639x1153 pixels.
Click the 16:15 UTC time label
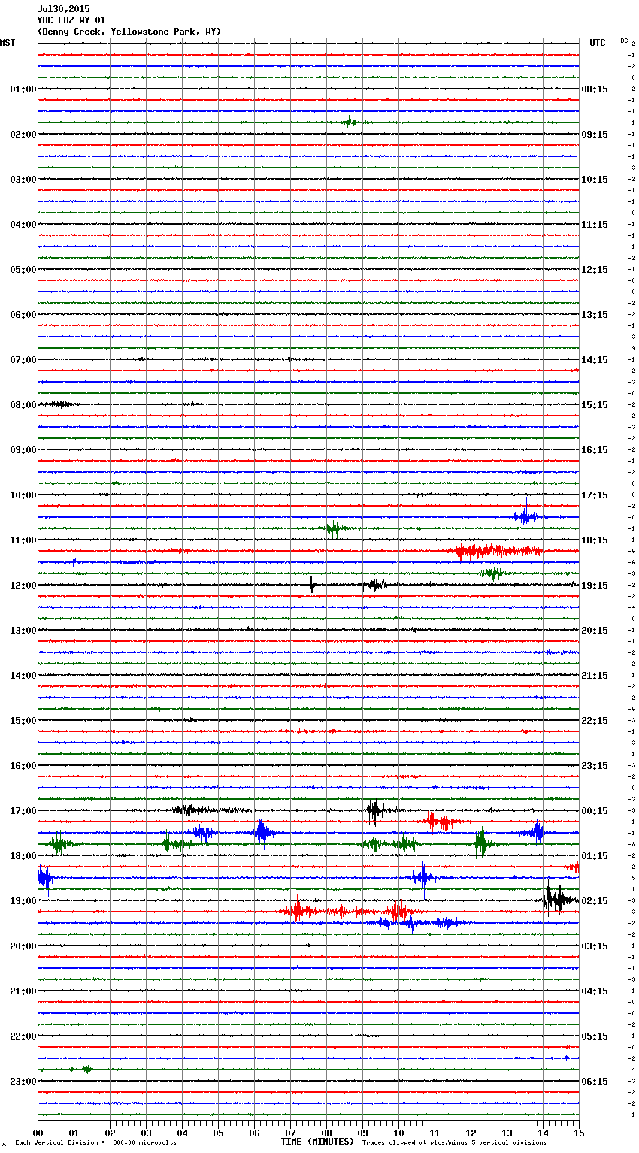[595, 450]
